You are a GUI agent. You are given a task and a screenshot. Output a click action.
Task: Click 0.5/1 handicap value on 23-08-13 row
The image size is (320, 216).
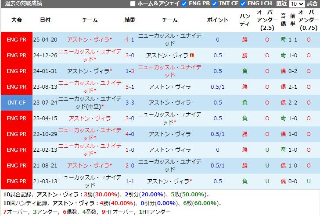point(218,87)
